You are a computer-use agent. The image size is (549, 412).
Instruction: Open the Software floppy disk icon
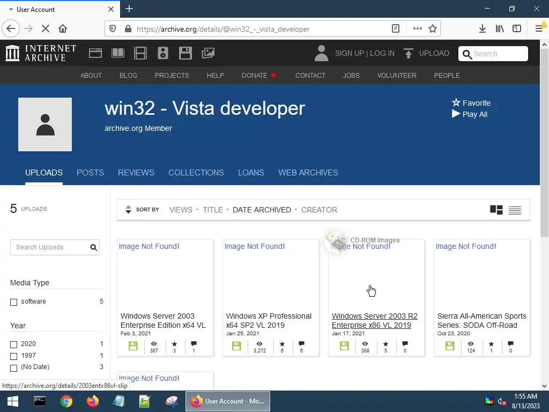click(x=185, y=53)
